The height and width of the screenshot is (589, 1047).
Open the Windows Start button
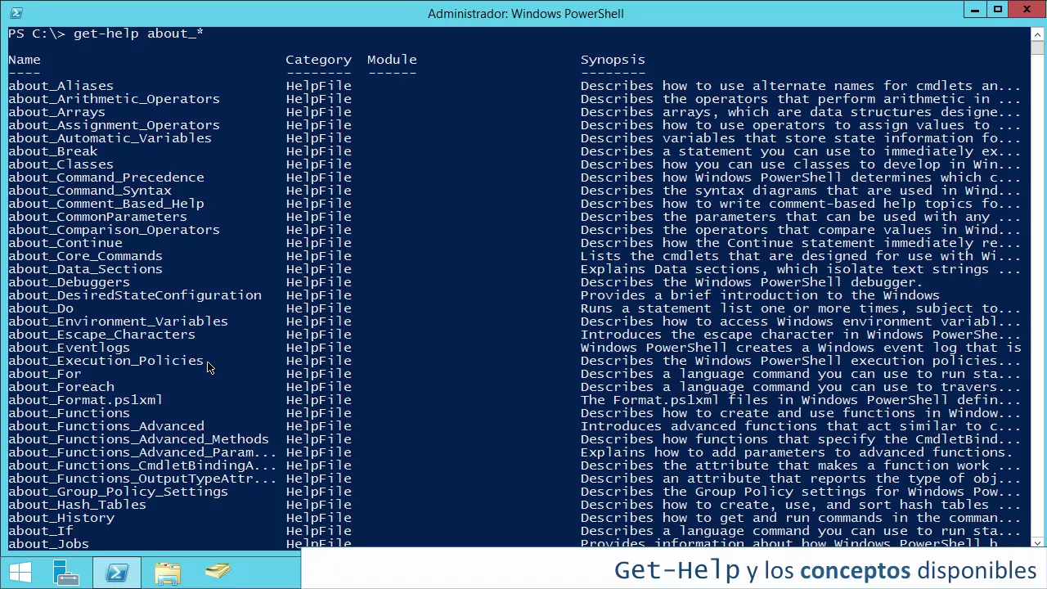point(20,573)
